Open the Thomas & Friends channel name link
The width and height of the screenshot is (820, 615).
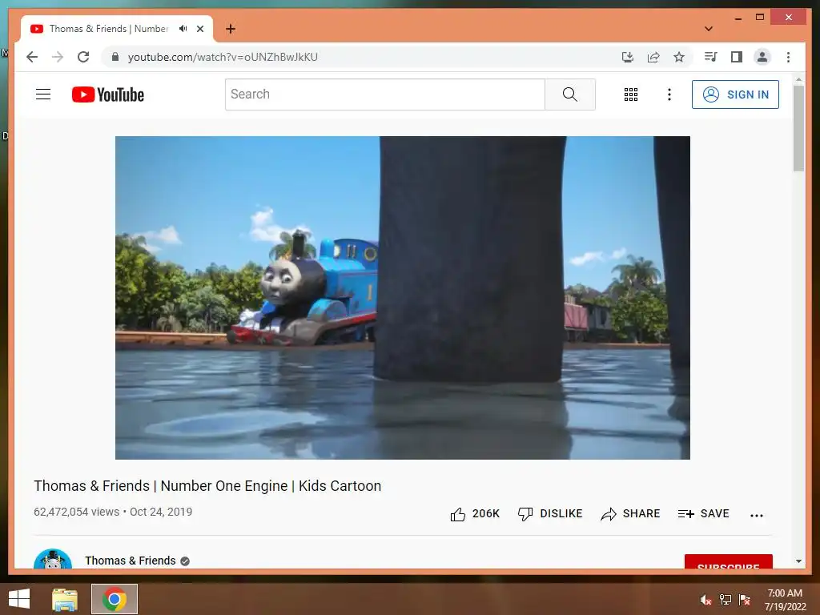point(131,561)
